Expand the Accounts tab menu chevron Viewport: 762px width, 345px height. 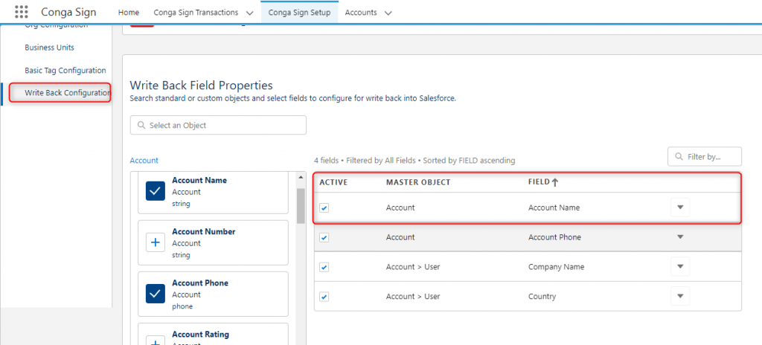click(x=388, y=13)
